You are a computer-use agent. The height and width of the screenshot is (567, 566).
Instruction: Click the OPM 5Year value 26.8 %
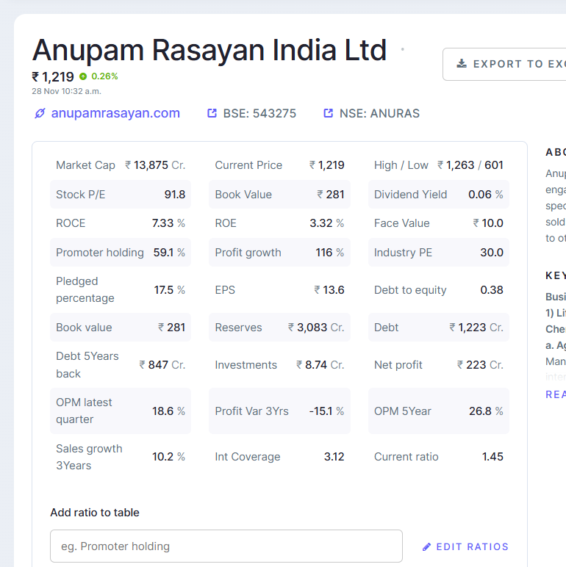coord(486,411)
